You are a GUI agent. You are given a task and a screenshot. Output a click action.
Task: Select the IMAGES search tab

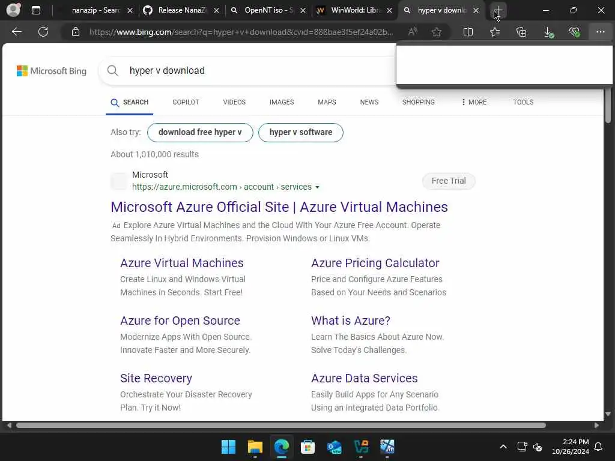[x=282, y=102]
